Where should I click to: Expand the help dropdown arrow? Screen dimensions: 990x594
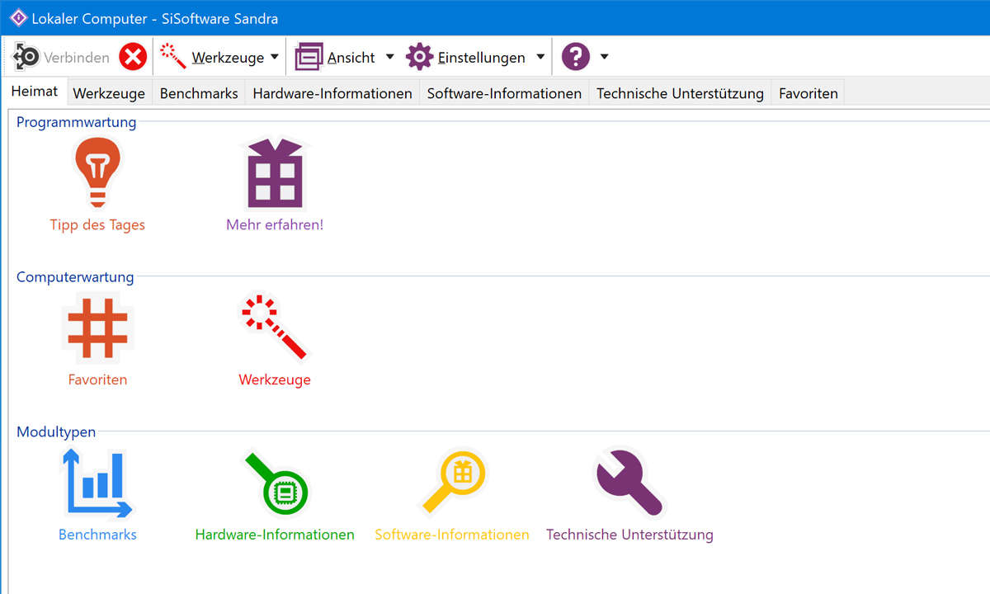(x=605, y=57)
